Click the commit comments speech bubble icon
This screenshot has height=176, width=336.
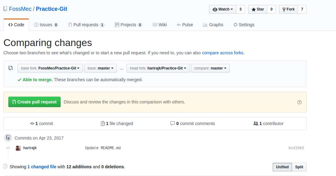coord(173,124)
